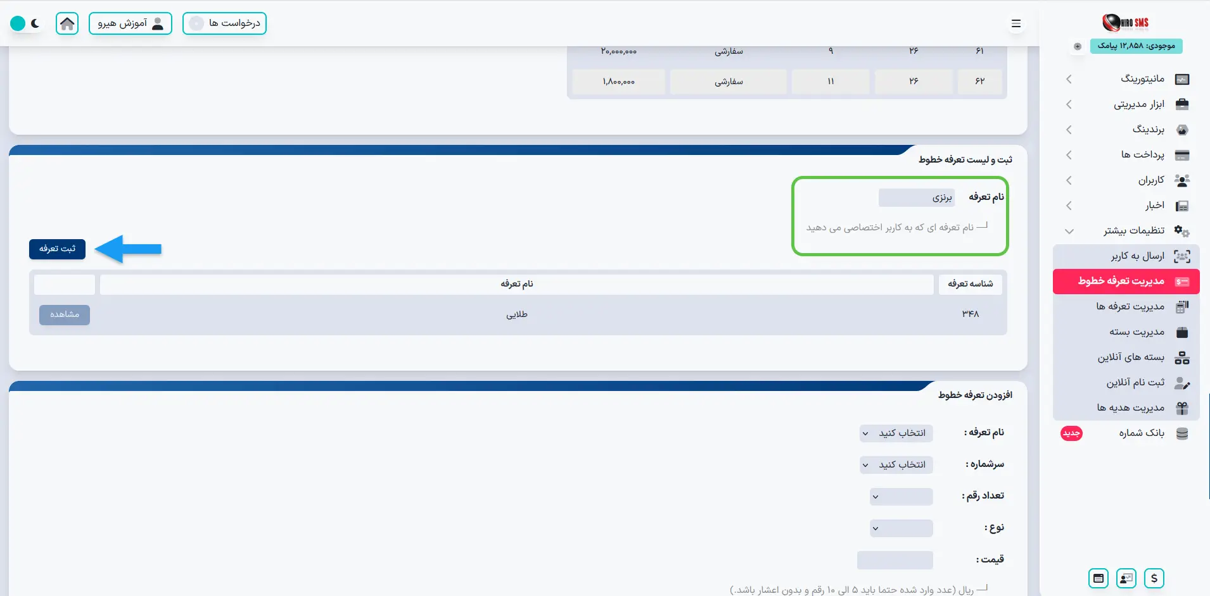Screen dimensions: 1210x596
Task: Open the سرشماره dropdown
Action: (x=896, y=465)
